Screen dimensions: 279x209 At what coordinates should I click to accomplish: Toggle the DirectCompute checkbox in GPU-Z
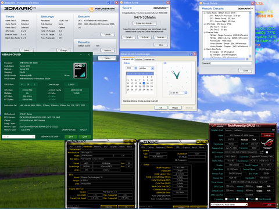[256, 199]
